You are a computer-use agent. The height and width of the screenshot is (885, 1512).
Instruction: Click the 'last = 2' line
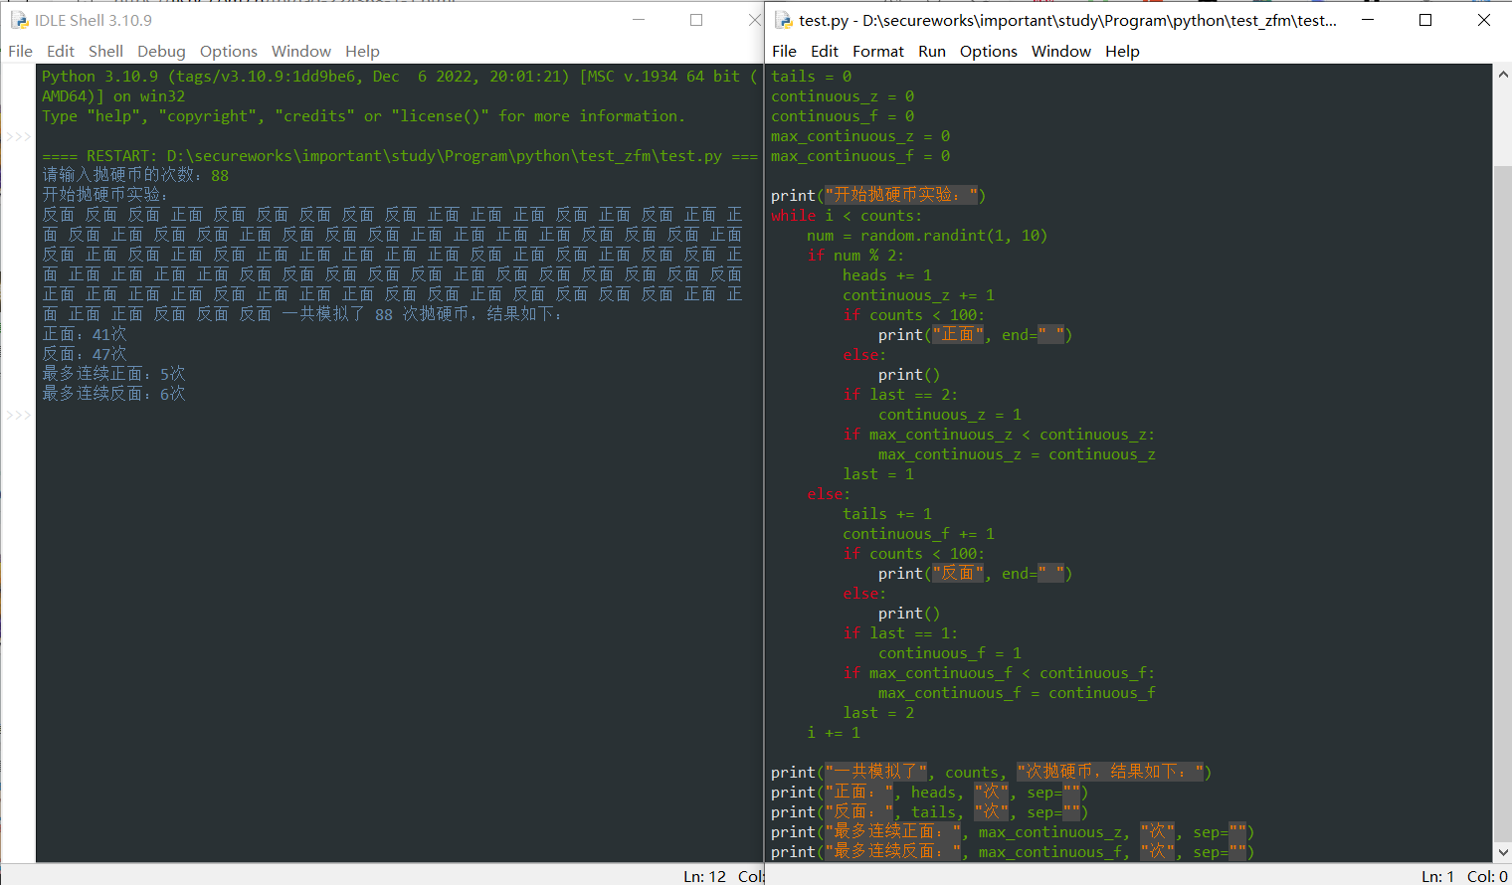pyautogui.click(x=878, y=713)
